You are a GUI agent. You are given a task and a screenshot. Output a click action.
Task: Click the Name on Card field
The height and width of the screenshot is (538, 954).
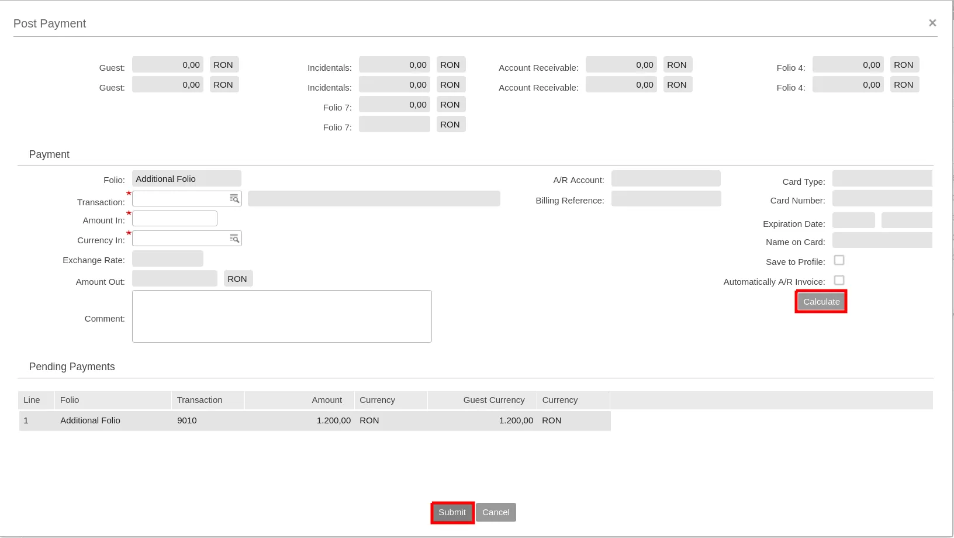tap(882, 240)
